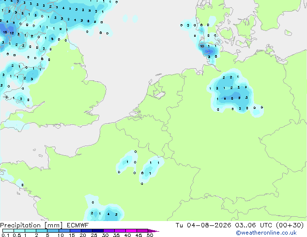Click the value 15 over western Scotland
Viewport: 307px width, 237px height.
coord(5,32)
